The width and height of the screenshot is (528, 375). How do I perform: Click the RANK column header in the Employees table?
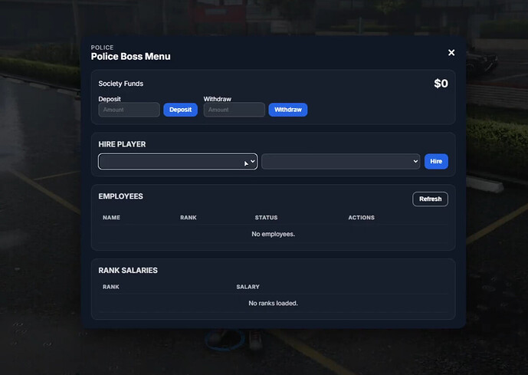coord(189,218)
